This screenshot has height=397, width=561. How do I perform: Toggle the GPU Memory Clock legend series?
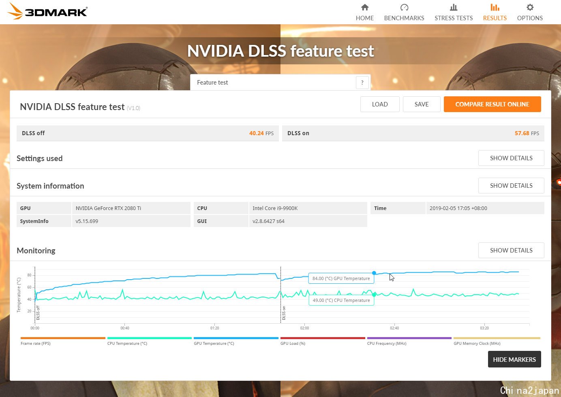497,341
